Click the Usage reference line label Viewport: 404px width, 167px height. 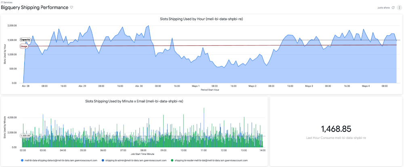(24, 47)
